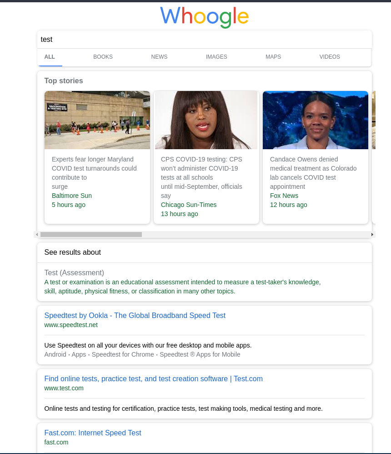Viewport: 391px width, 454px height.
Task: Click the fast.com URL
Action: click(x=56, y=443)
